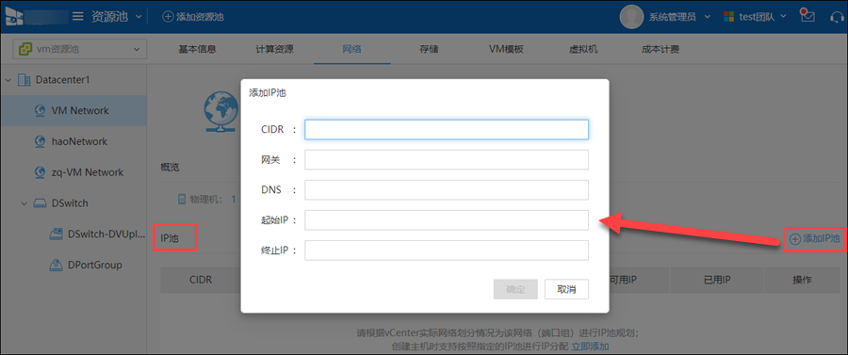The height and width of the screenshot is (355, 848).
Task: Collapse the Datacenter1 tree node
Action: click(8, 80)
